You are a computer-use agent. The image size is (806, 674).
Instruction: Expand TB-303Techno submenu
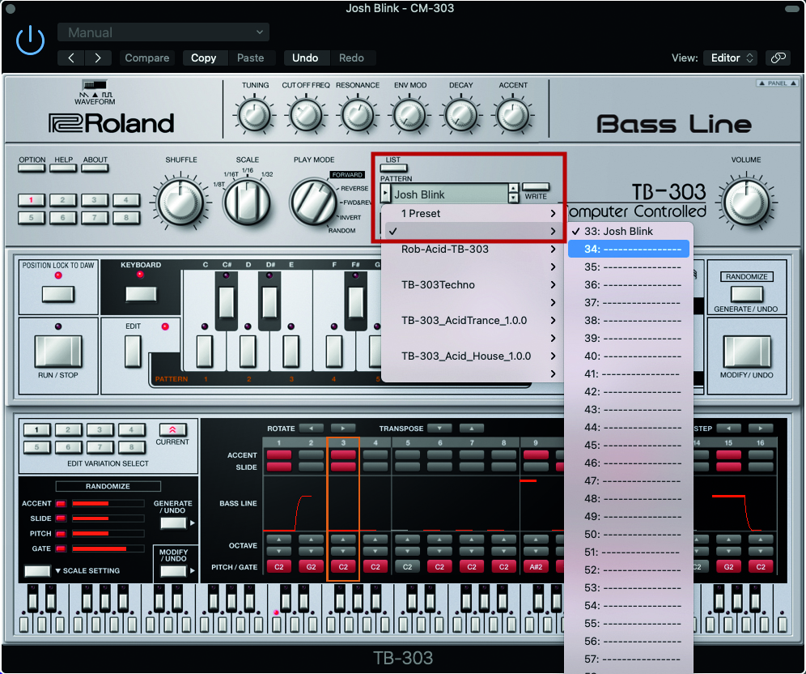pos(473,284)
